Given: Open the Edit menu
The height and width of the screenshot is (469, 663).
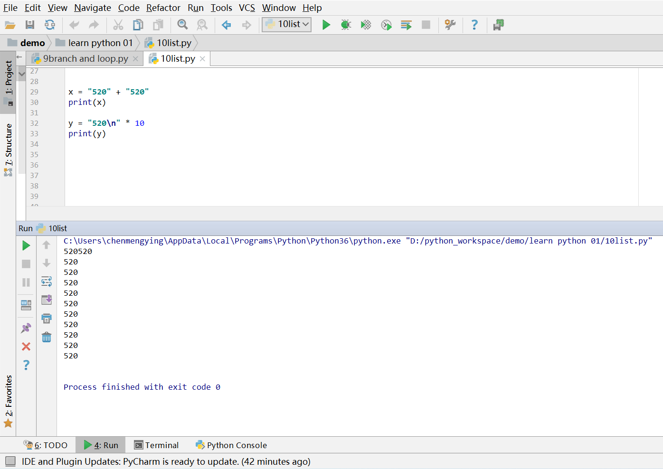Looking at the screenshot, I should 33,8.
